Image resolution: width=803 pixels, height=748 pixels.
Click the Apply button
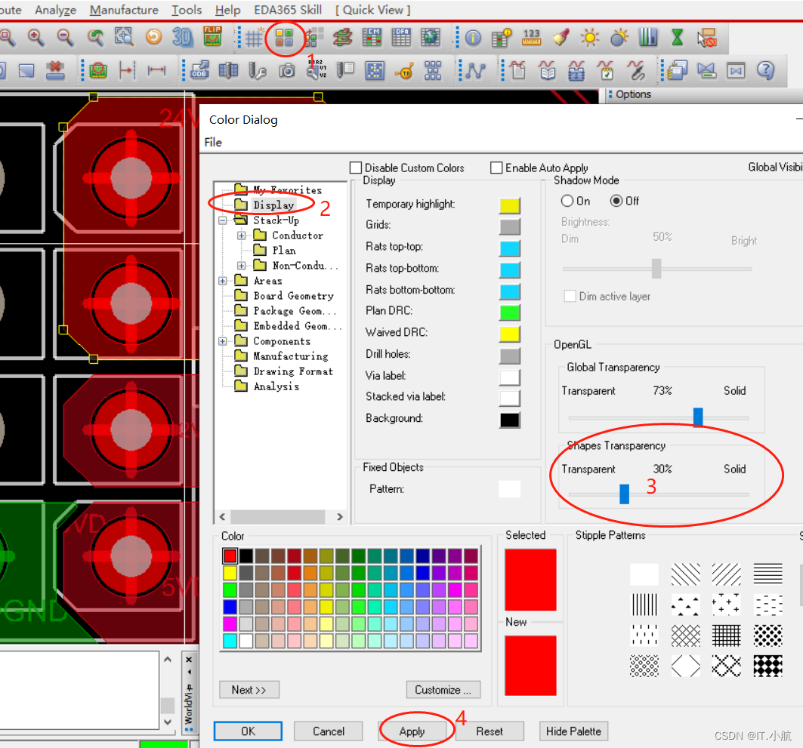[x=412, y=731]
